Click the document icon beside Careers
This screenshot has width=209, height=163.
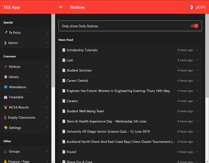click(64, 101)
